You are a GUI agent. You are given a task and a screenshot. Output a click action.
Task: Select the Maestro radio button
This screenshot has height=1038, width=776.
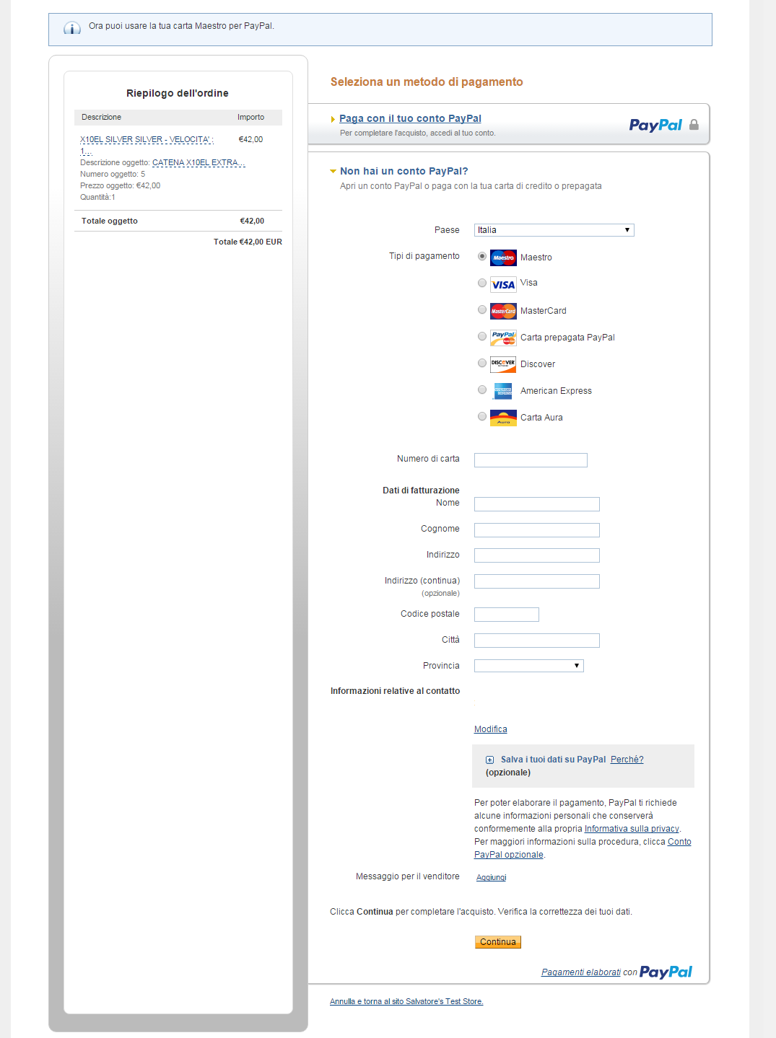point(482,256)
